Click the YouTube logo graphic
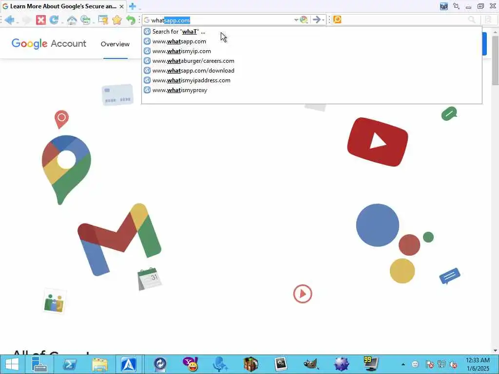This screenshot has height=374, width=499. [378, 142]
